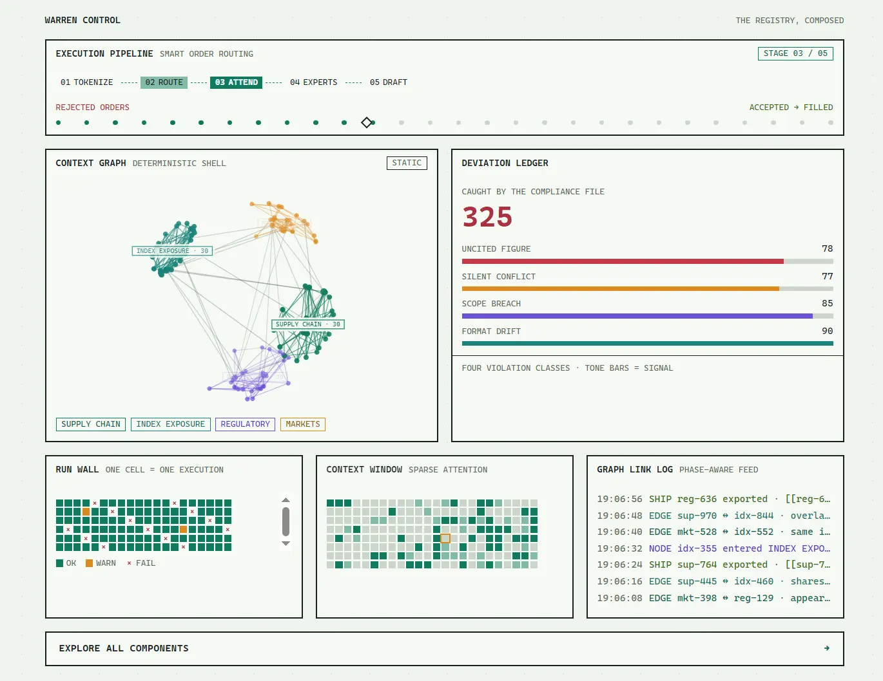
Task: Select the 19:06:40 EDGE mkt-528 log entry
Action: 714,532
